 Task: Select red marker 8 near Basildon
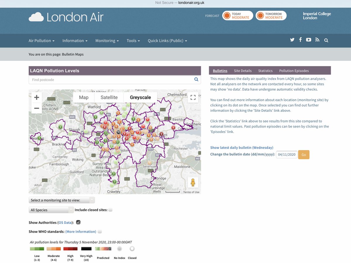(x=173, y=128)
